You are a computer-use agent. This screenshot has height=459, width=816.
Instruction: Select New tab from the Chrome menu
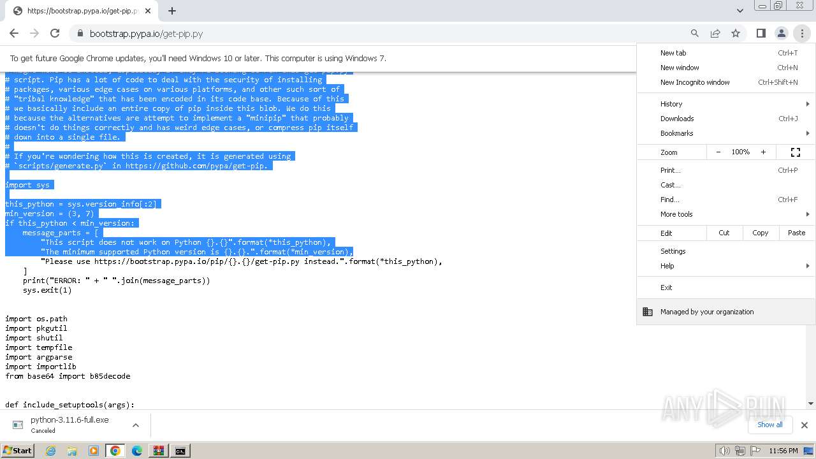click(726, 53)
